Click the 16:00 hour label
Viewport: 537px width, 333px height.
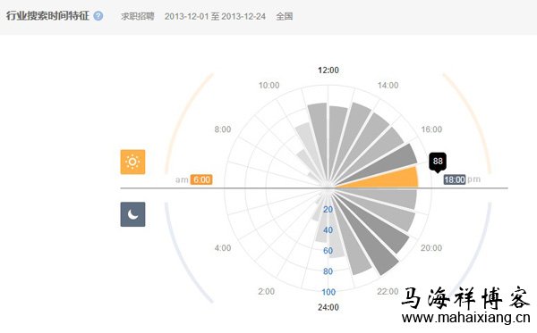[431, 129]
